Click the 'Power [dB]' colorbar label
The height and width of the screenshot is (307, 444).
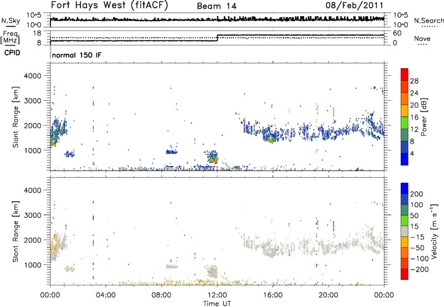[x=424, y=117]
